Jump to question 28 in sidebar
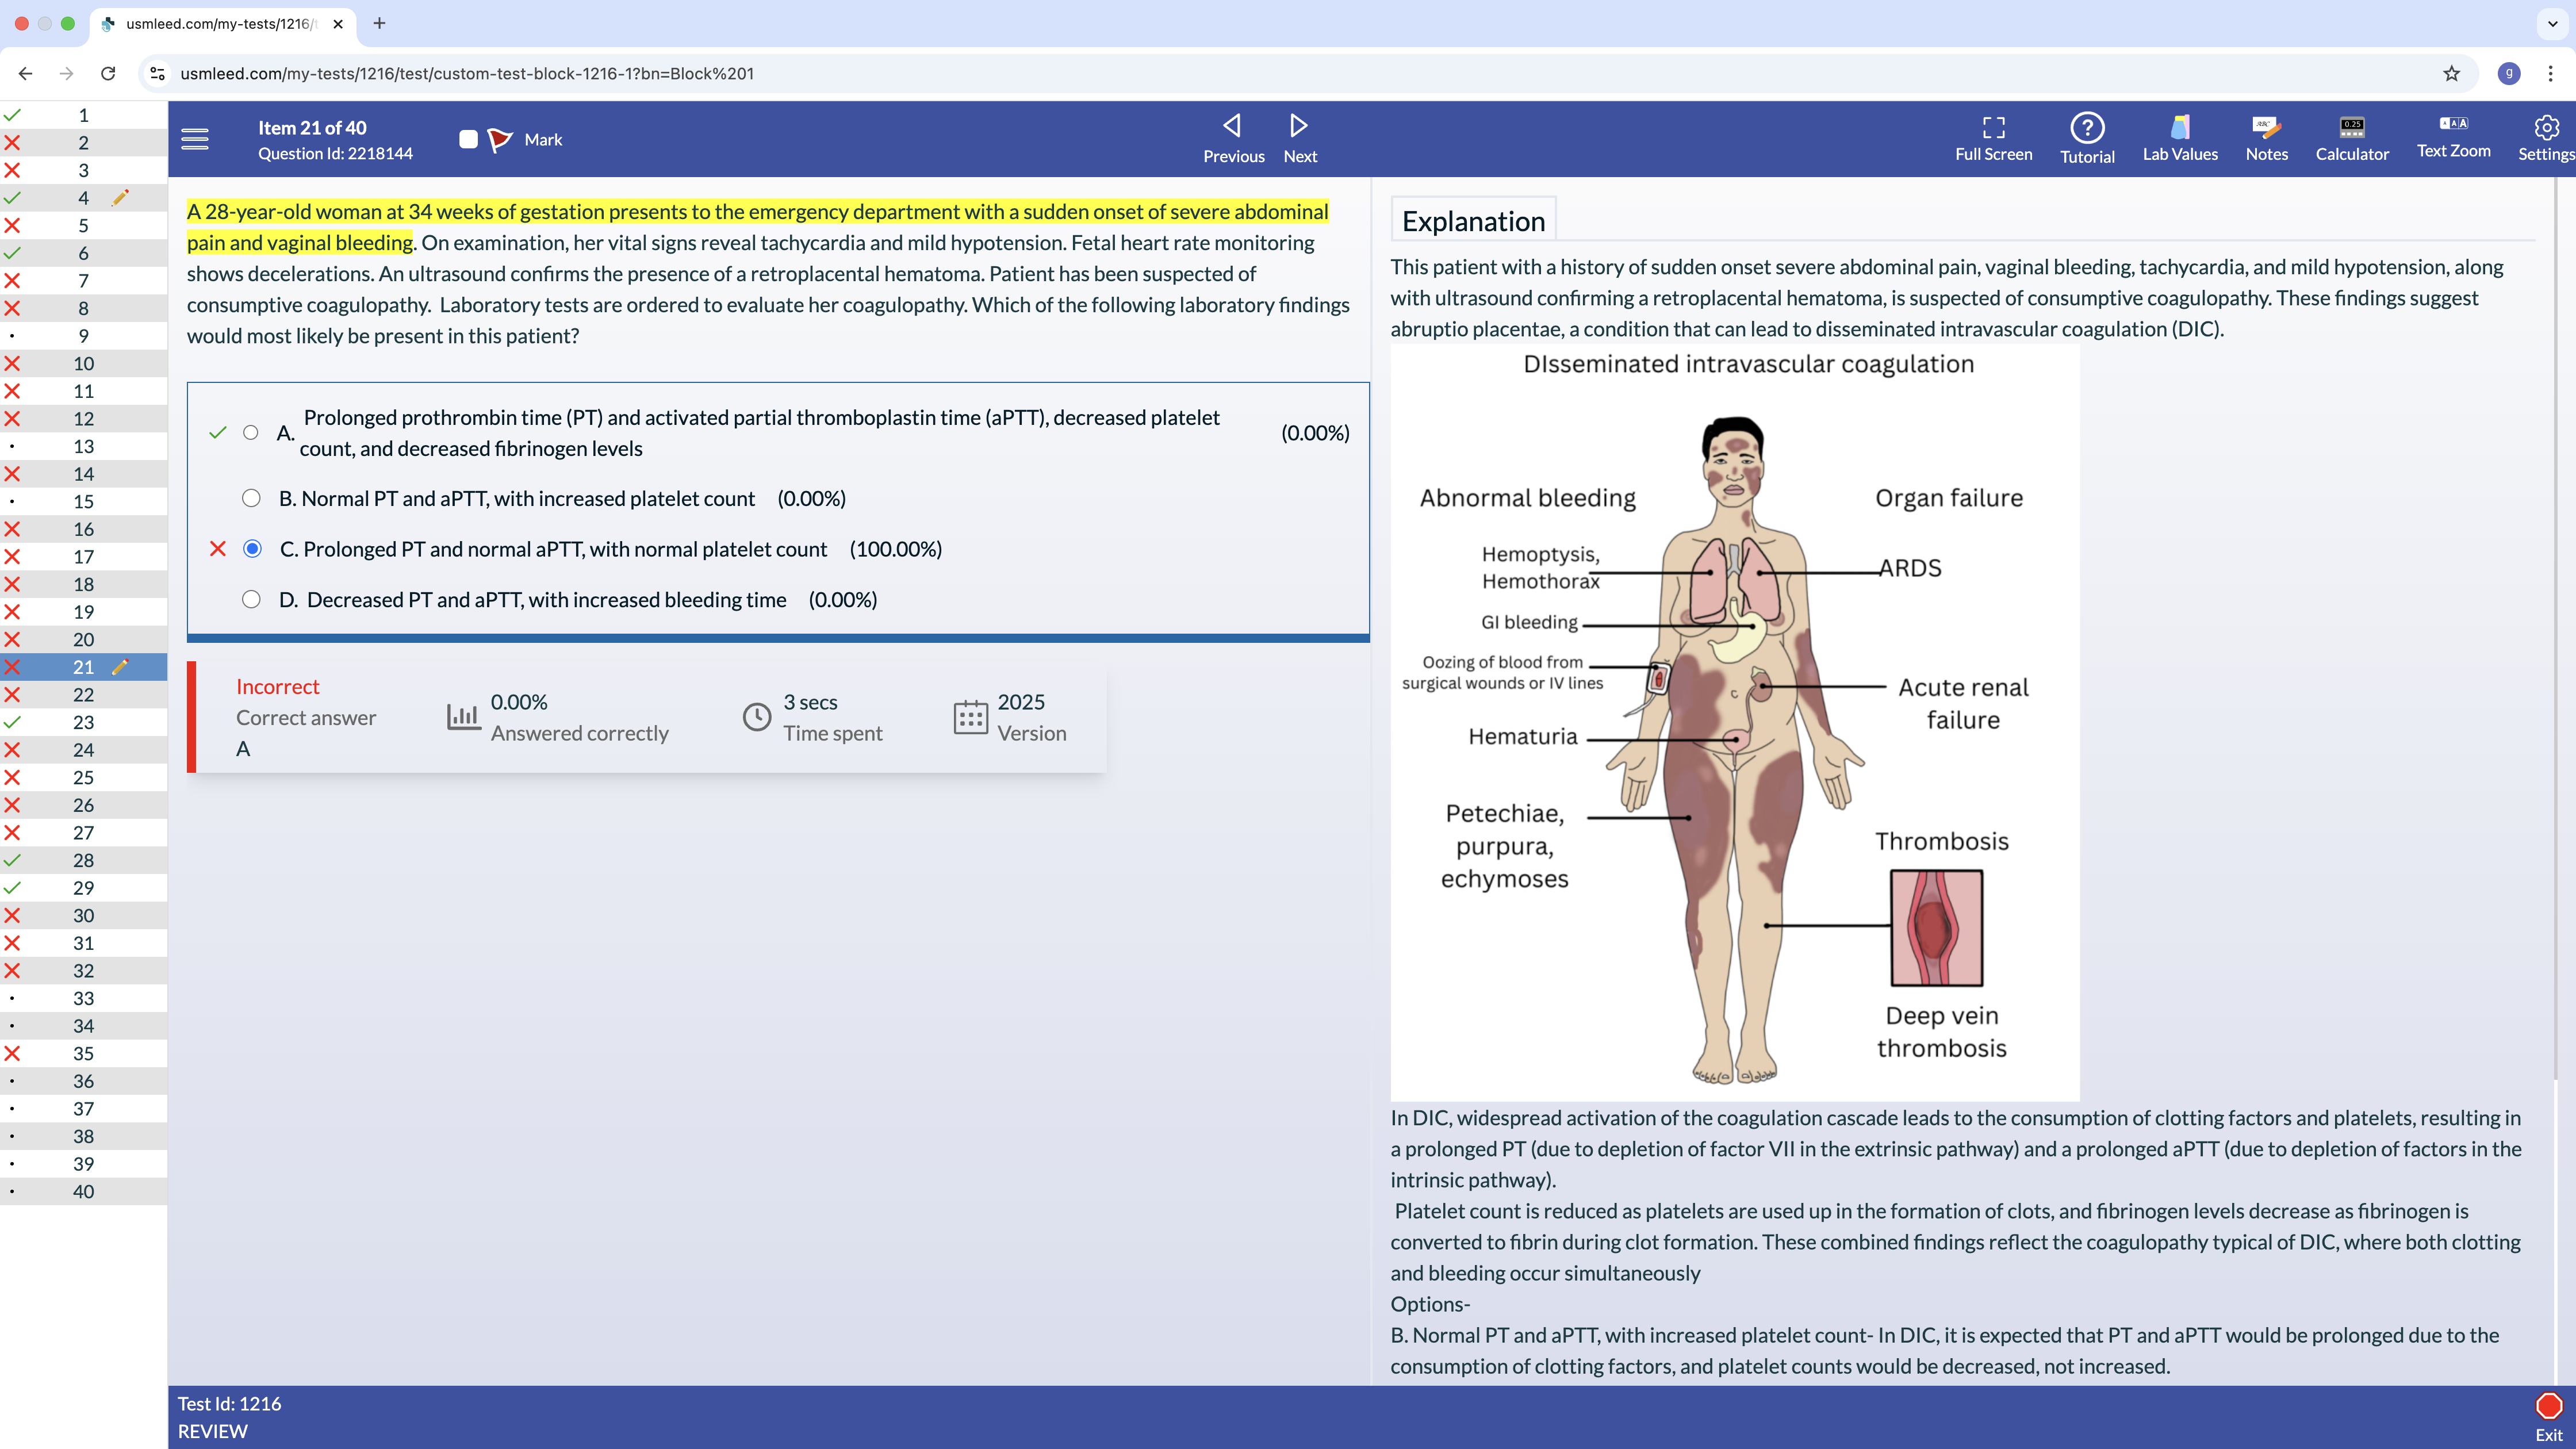This screenshot has height=1449, width=2576. (x=84, y=860)
